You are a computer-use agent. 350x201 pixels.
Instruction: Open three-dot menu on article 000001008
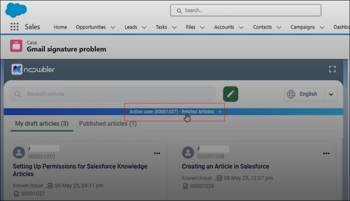[326, 153]
